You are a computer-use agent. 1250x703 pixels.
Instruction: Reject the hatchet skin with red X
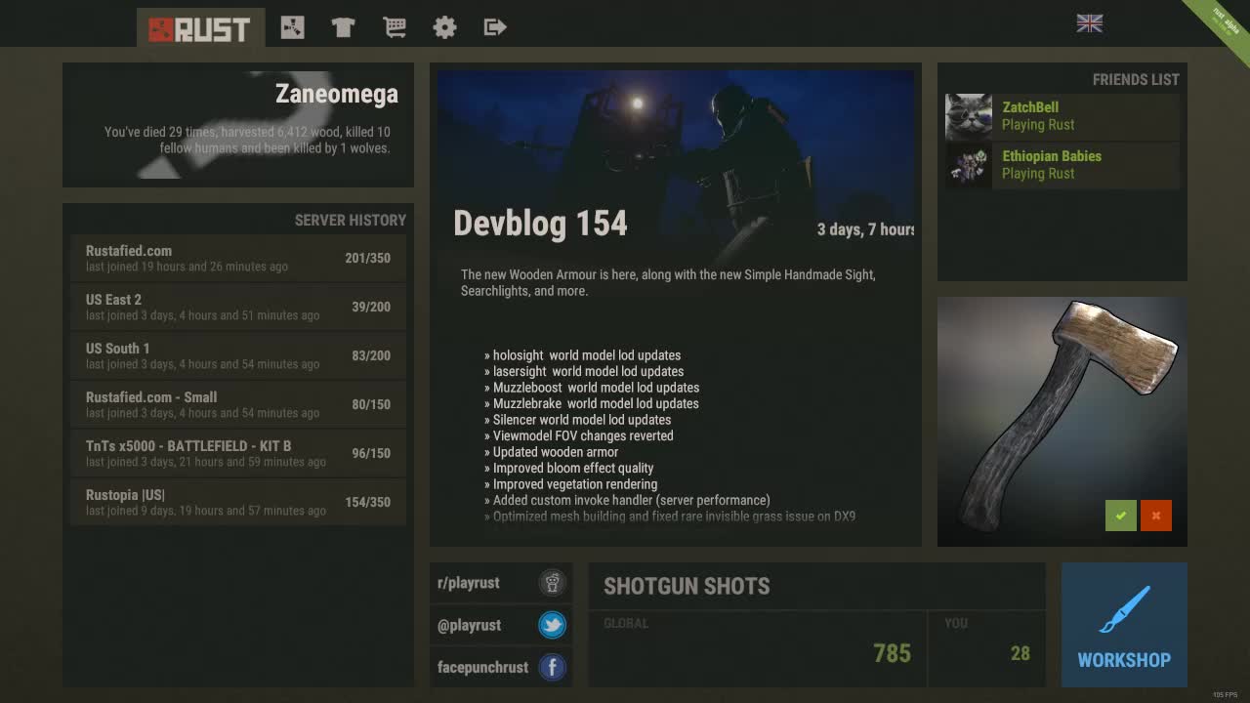(x=1156, y=516)
